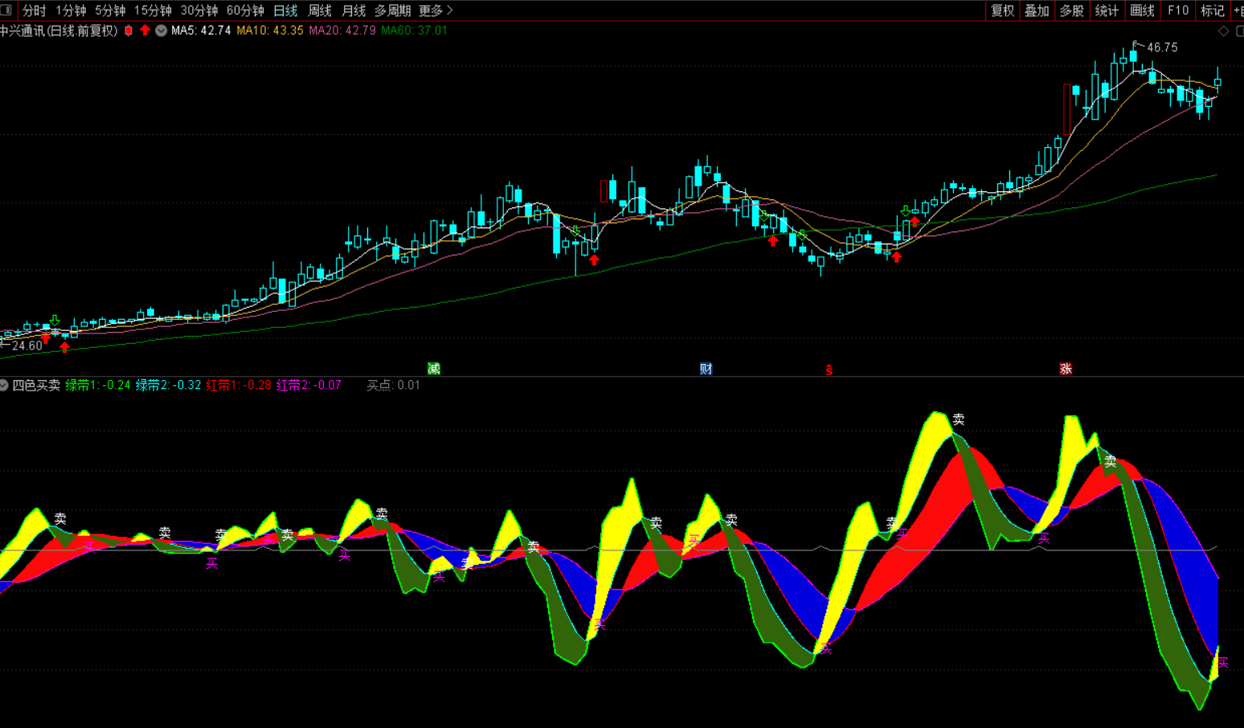Click the MA20: 42.79 value

click(342, 31)
